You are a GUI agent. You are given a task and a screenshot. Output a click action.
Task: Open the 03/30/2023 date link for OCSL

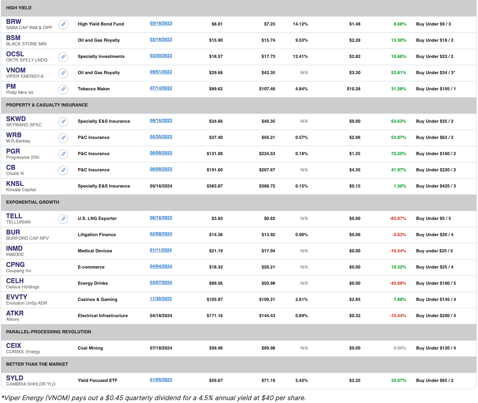click(161, 55)
